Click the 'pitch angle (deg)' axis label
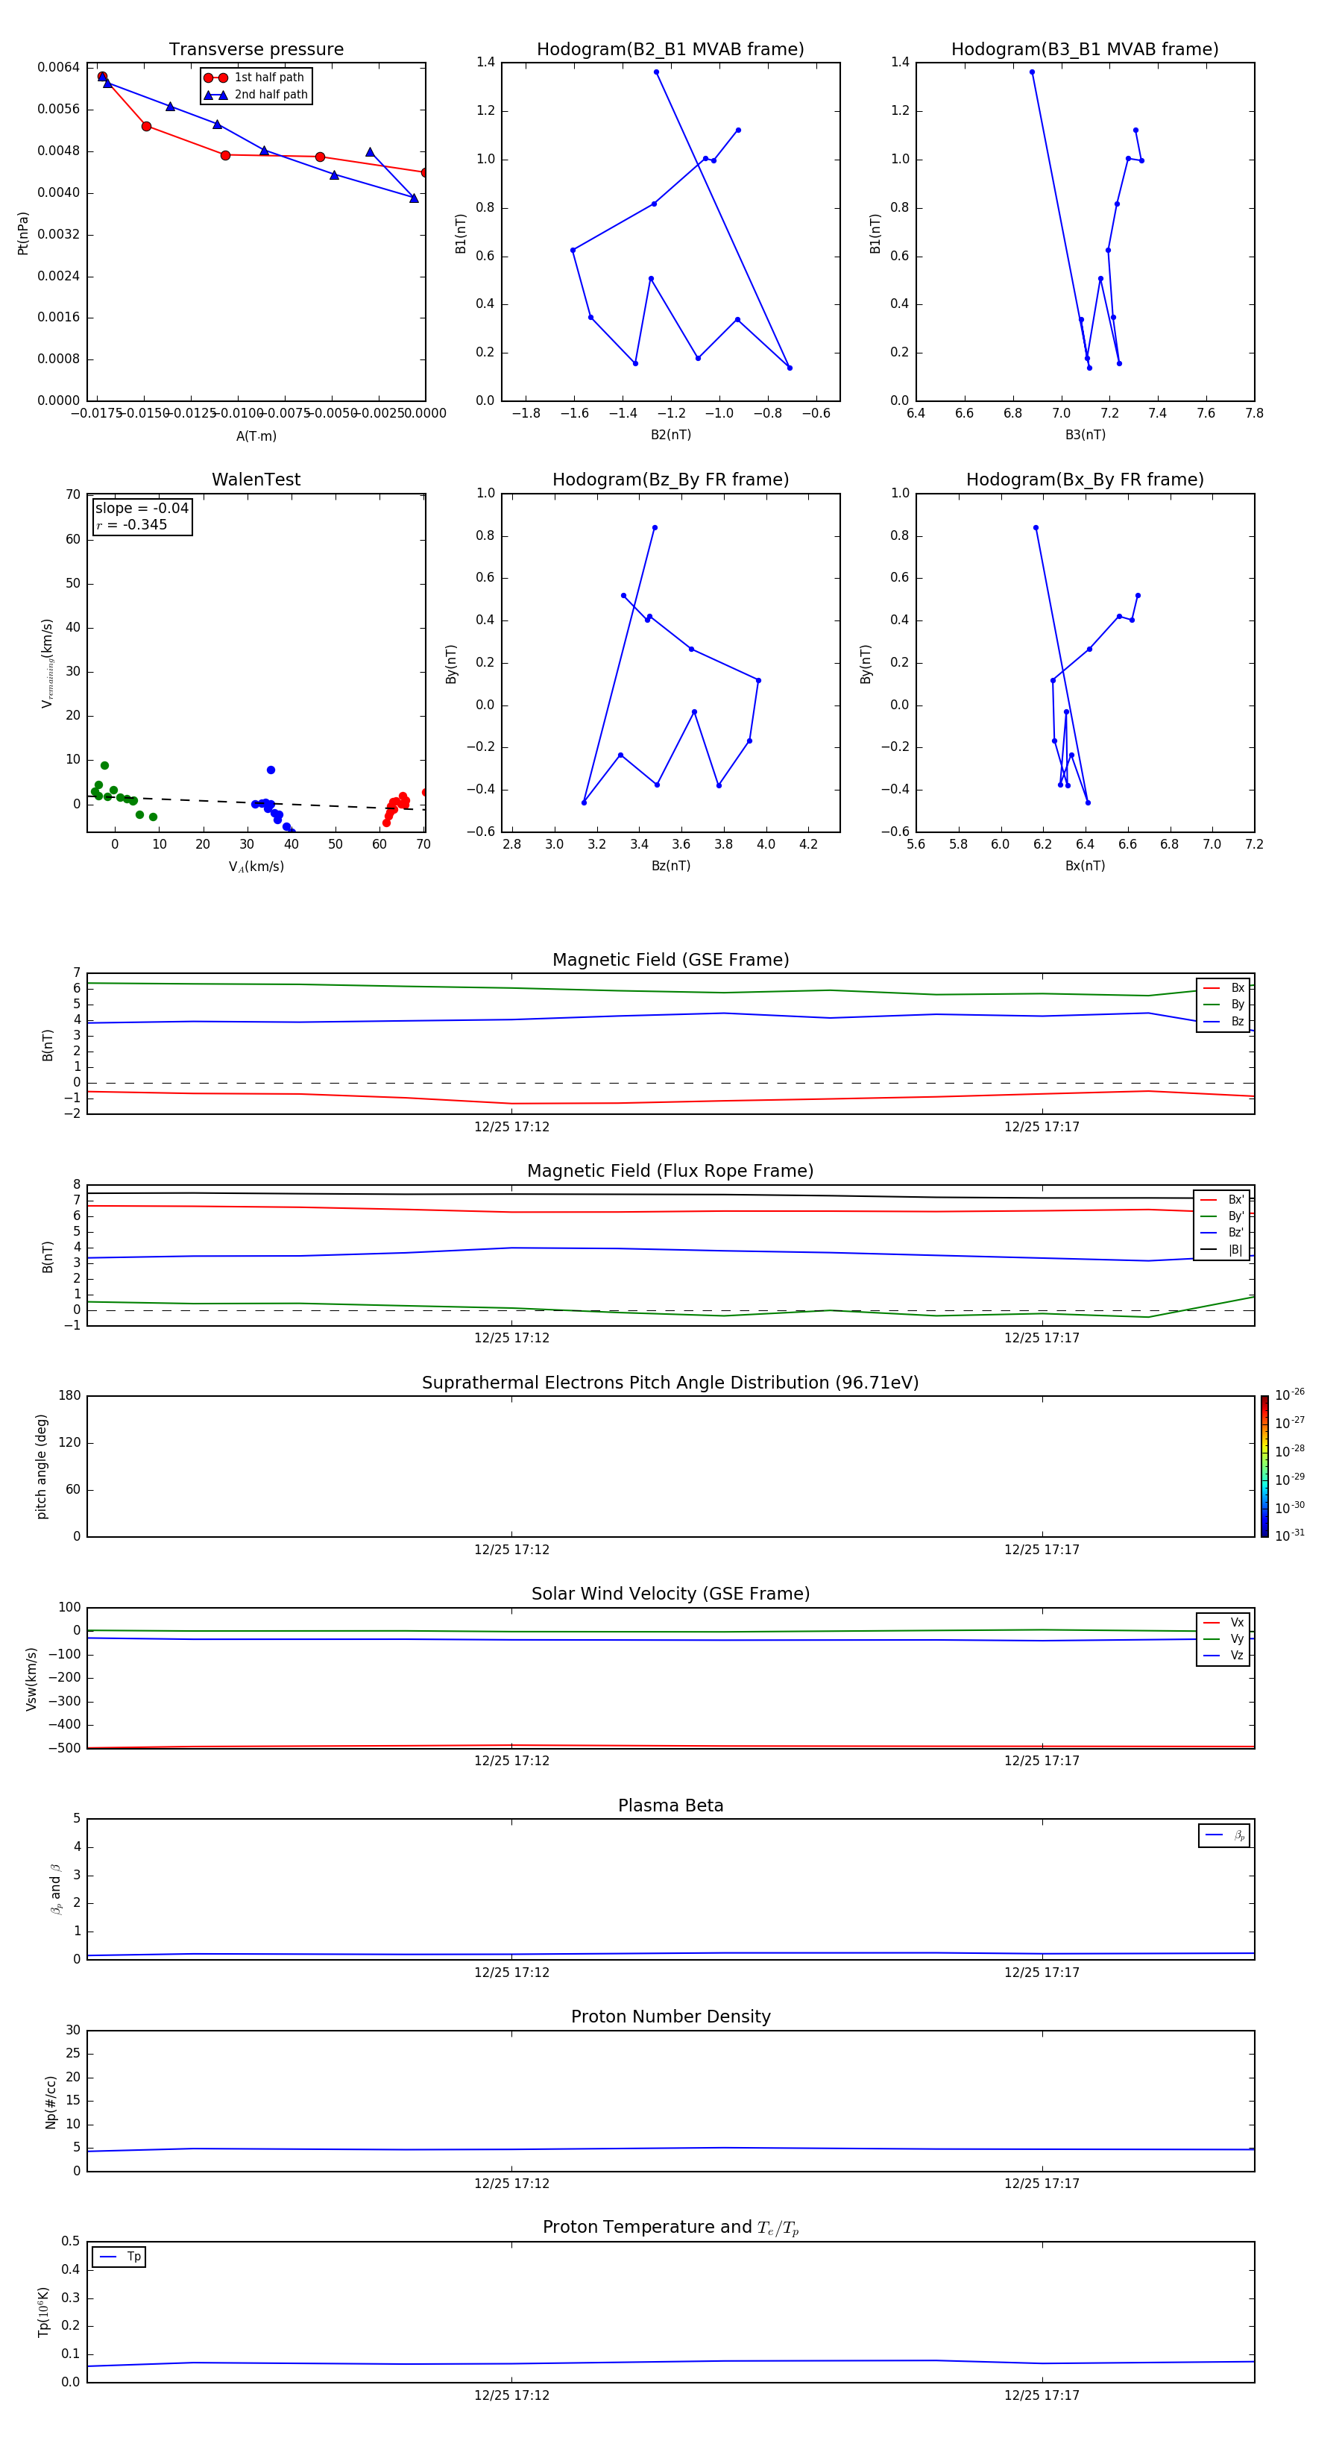Viewport: 1342px width, 2461px height. click(41, 1466)
